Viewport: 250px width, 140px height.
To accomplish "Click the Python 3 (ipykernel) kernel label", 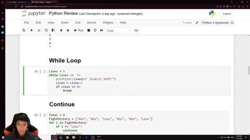I will 216,23.
